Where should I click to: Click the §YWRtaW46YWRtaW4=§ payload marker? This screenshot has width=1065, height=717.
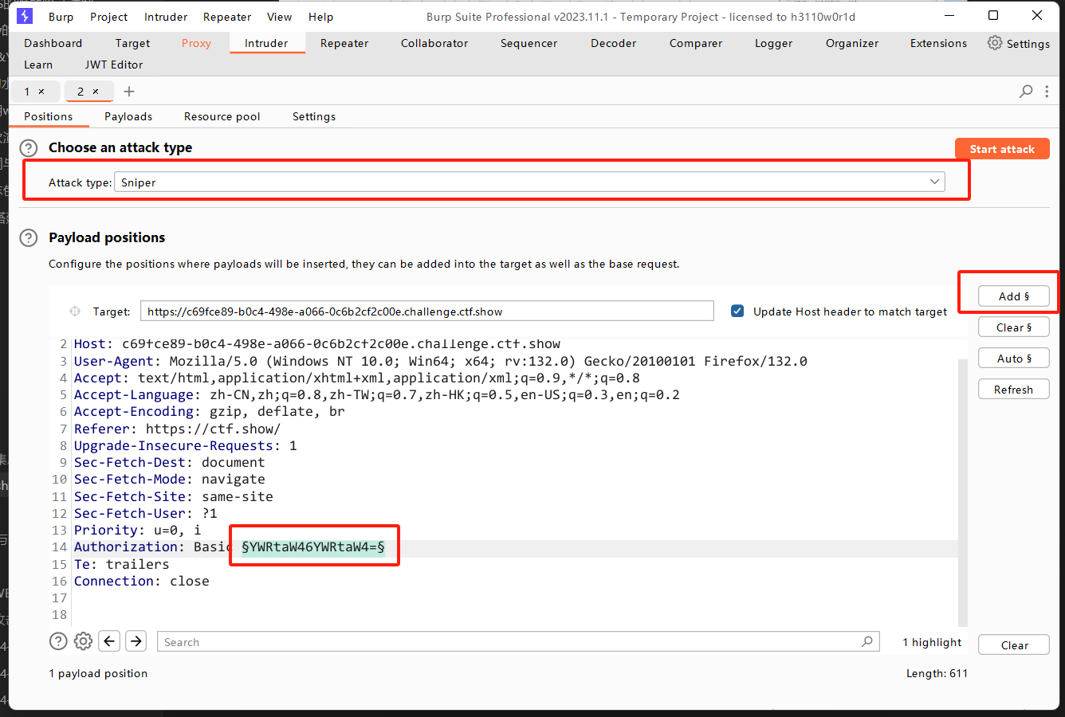point(313,547)
